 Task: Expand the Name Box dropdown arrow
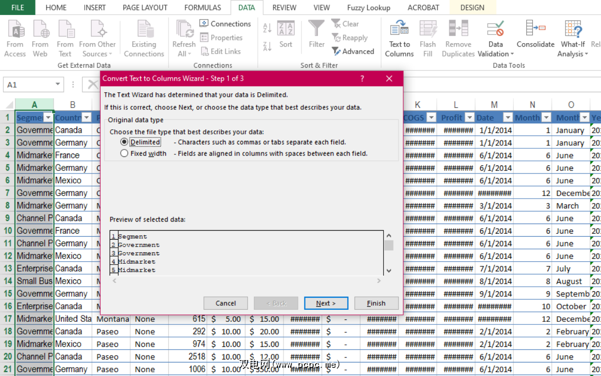tap(58, 85)
